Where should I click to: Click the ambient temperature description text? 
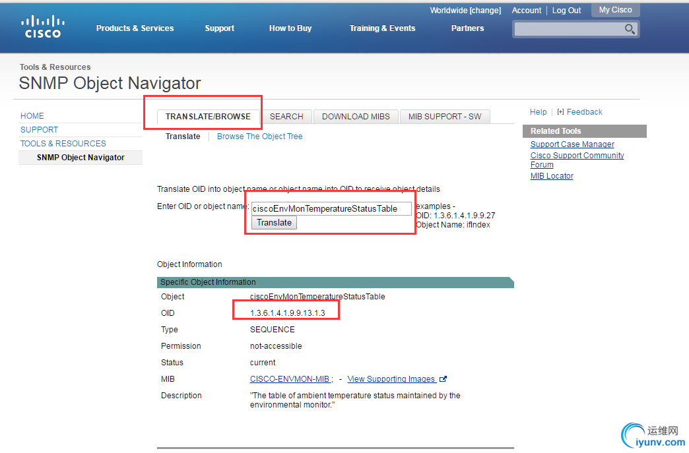tap(355, 400)
